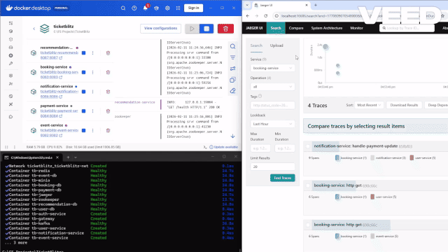
Task: Open the Service booking-service dropdown
Action: click(272, 68)
